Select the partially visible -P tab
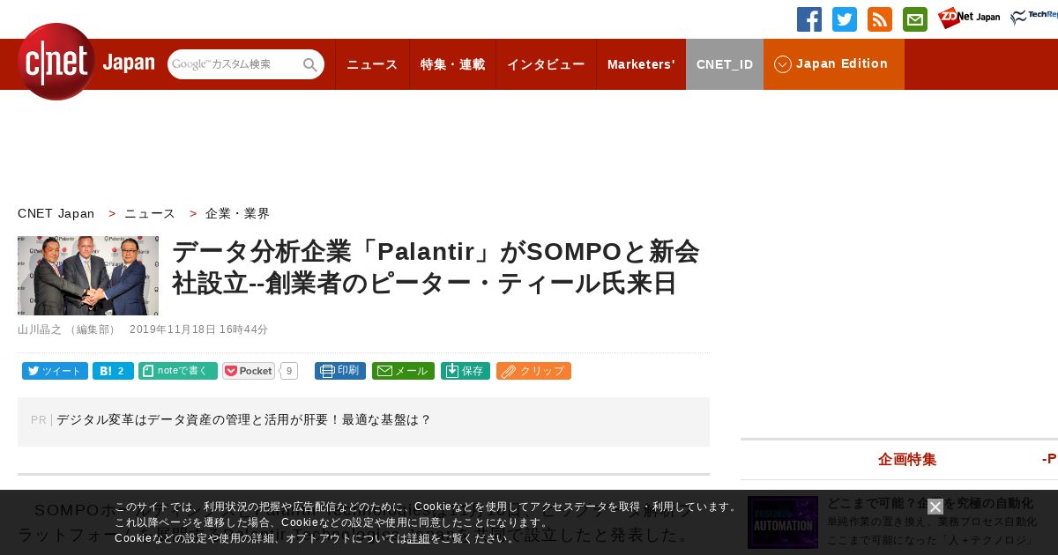 pos(1049,459)
